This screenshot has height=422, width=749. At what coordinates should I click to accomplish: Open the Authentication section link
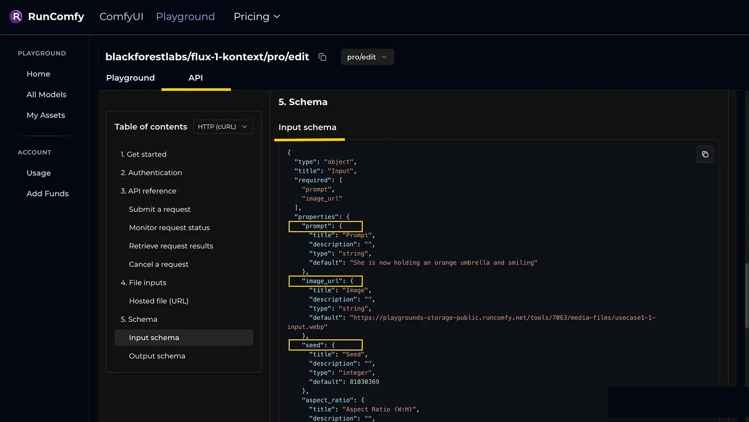pyautogui.click(x=155, y=172)
